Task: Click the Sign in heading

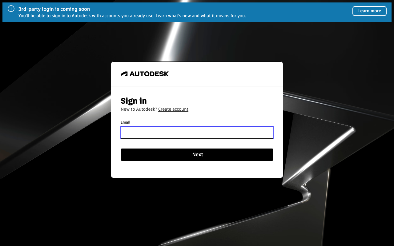Action: [134, 101]
